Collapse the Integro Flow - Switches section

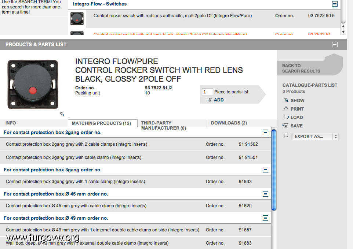pos(335,4)
